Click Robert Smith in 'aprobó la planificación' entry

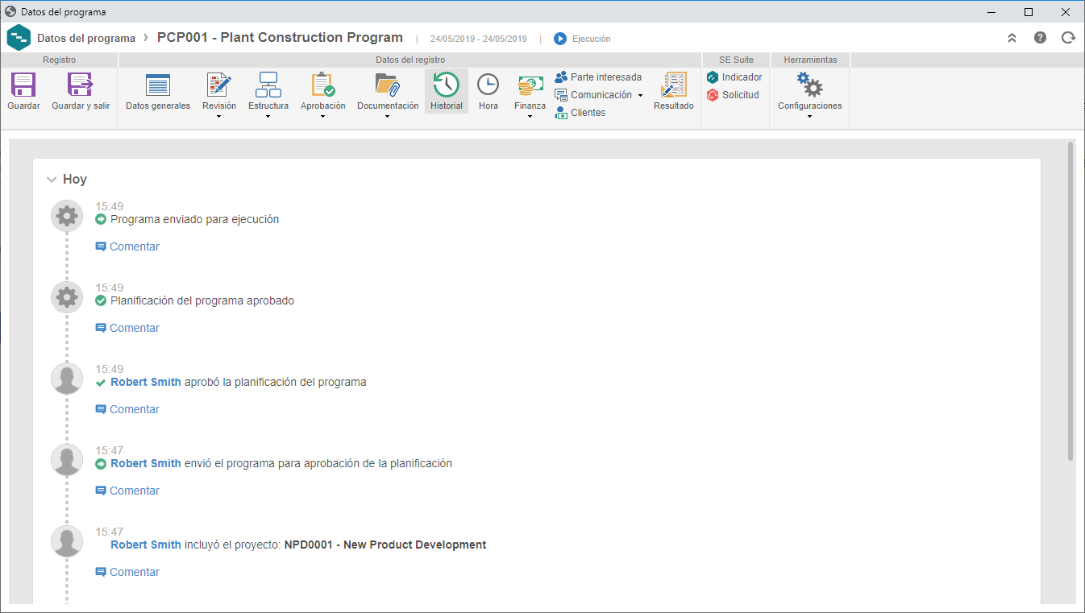[146, 382]
